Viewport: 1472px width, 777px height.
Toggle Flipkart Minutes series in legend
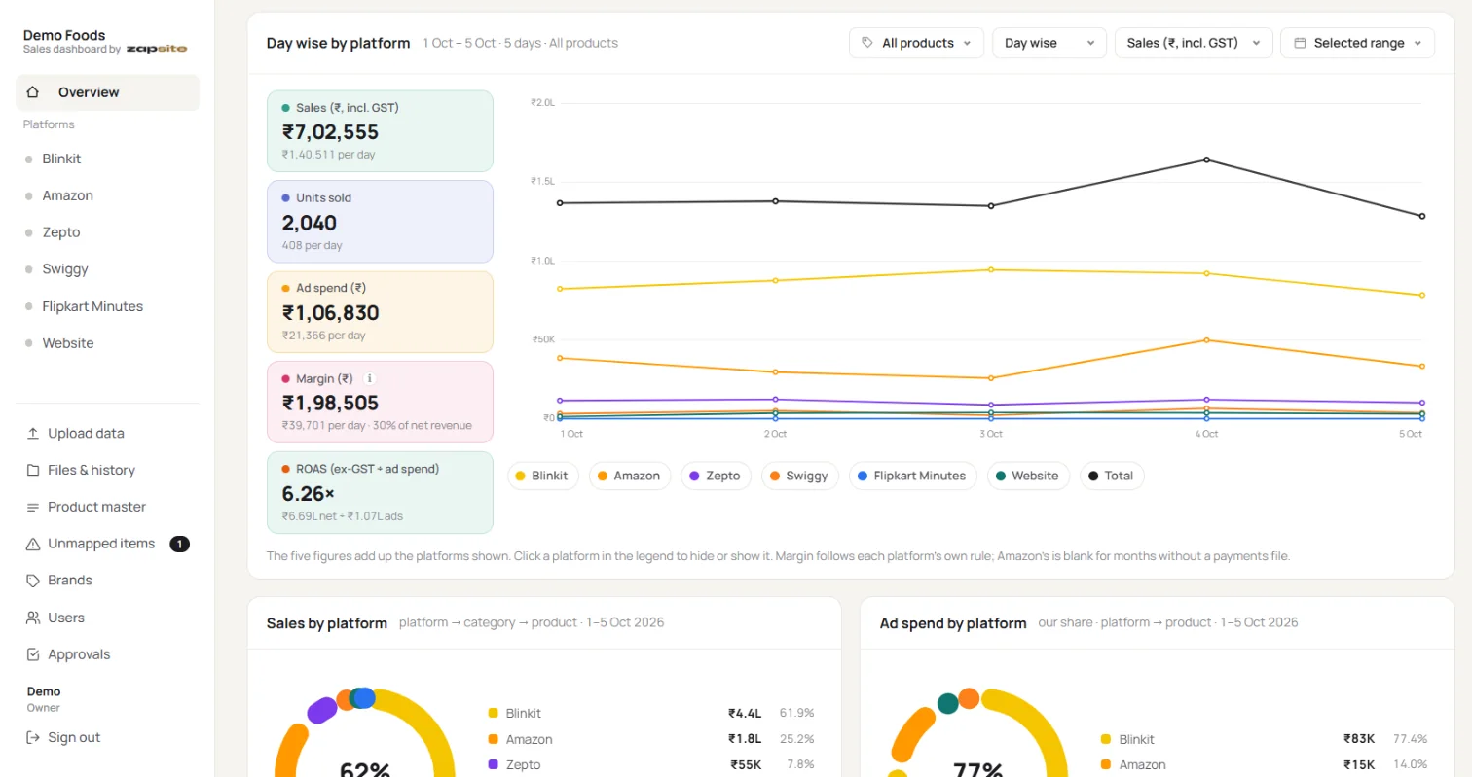[912, 476]
